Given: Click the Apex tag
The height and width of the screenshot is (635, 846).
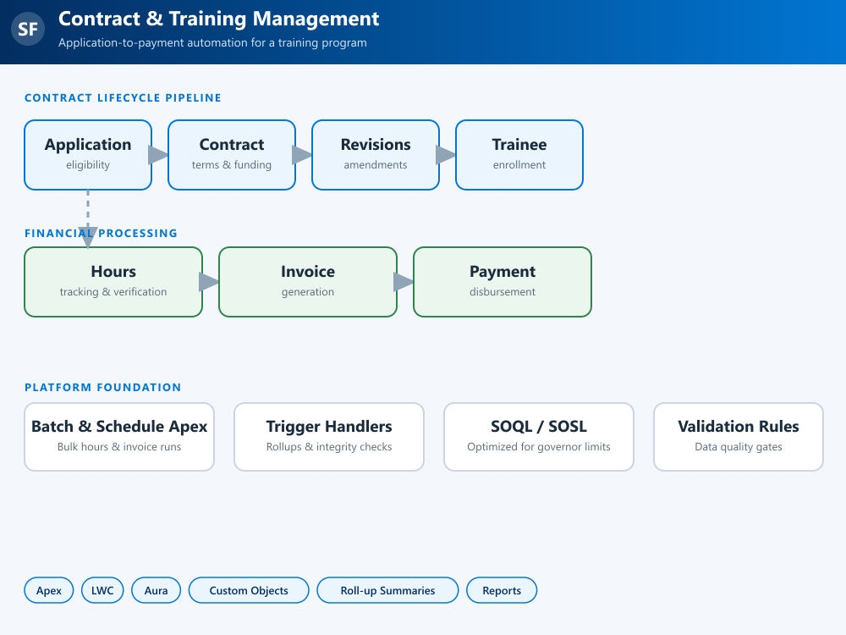Looking at the screenshot, I should [48, 590].
